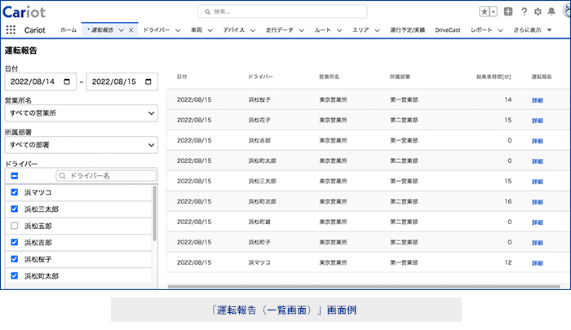Open the さらに表示 more menu
This screenshot has height=330, width=571.
[x=534, y=29]
